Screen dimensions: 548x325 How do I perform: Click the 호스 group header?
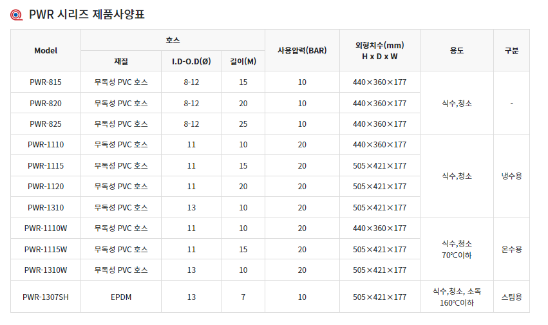[173, 40]
